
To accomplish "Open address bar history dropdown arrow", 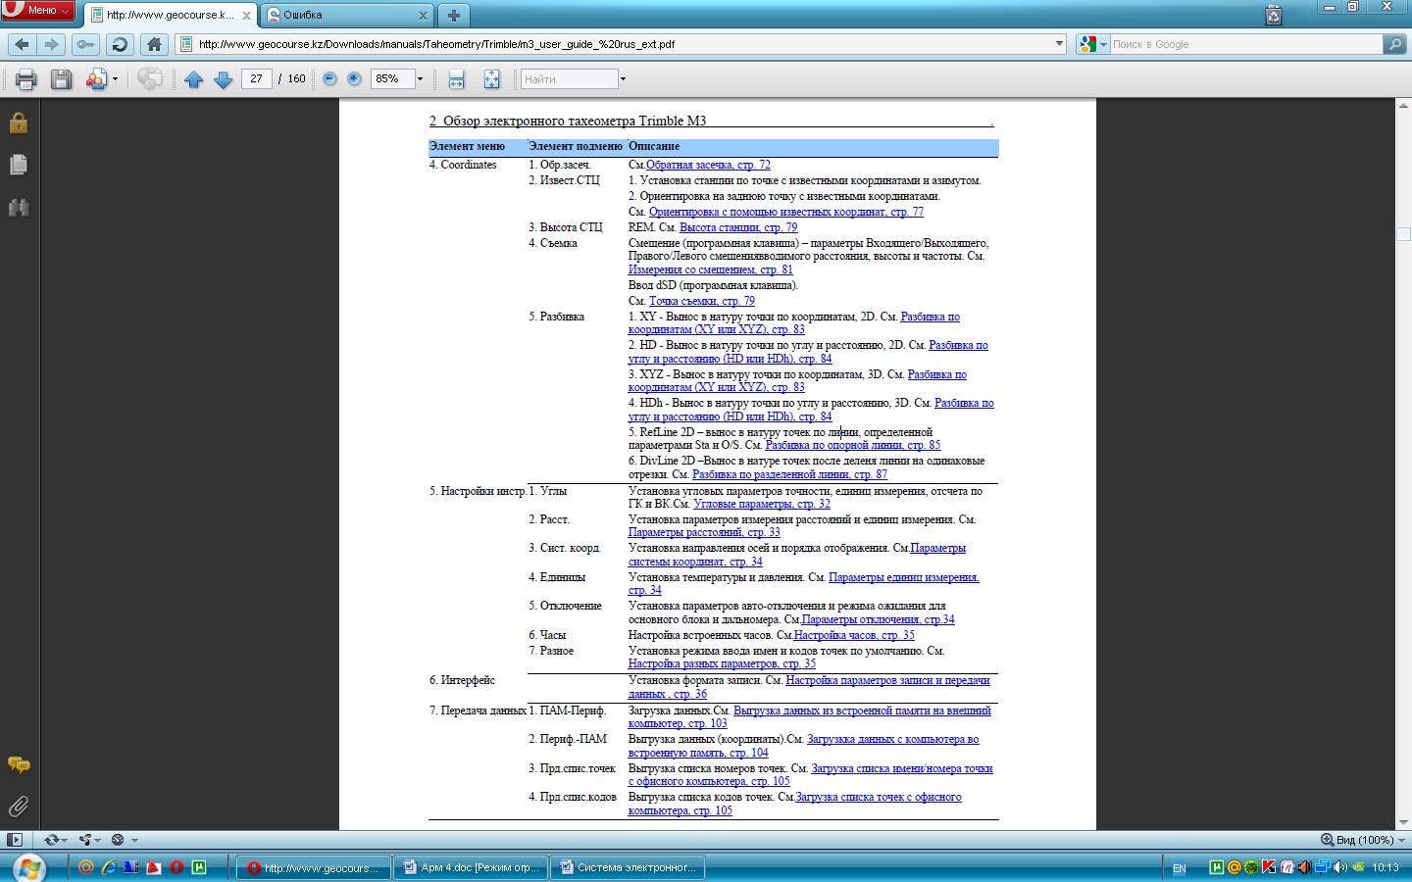I will click(1059, 44).
